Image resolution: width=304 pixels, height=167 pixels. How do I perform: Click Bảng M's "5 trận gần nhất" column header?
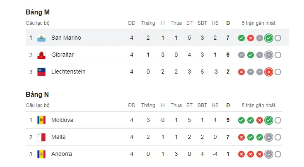pos(258,23)
